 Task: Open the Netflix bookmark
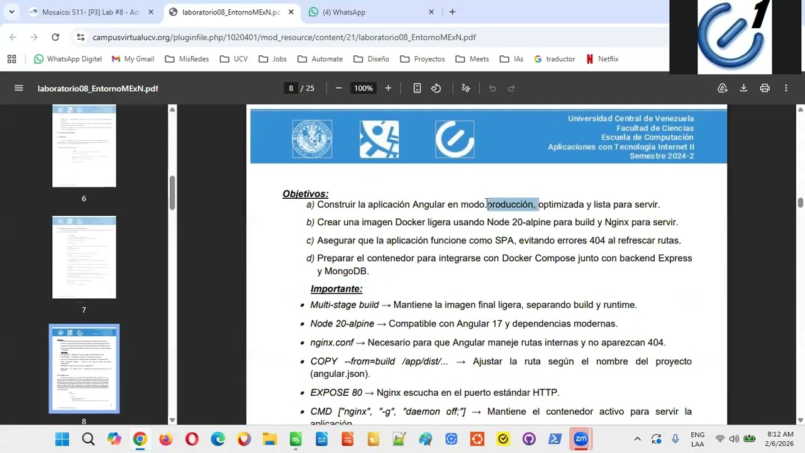tap(602, 59)
